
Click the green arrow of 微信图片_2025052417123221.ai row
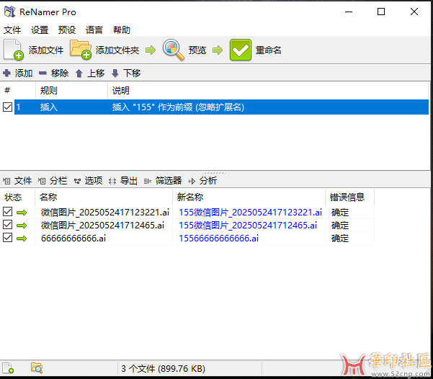pos(22,213)
